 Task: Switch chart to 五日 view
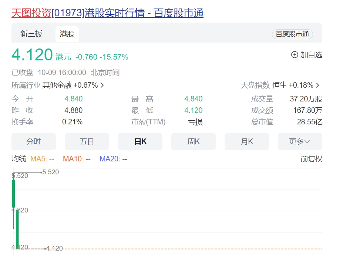coord(87,141)
